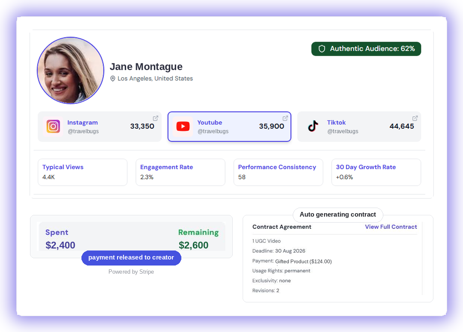Screen dimensions: 463x332
Task: Click the payment released to creator button
Action: (132, 257)
